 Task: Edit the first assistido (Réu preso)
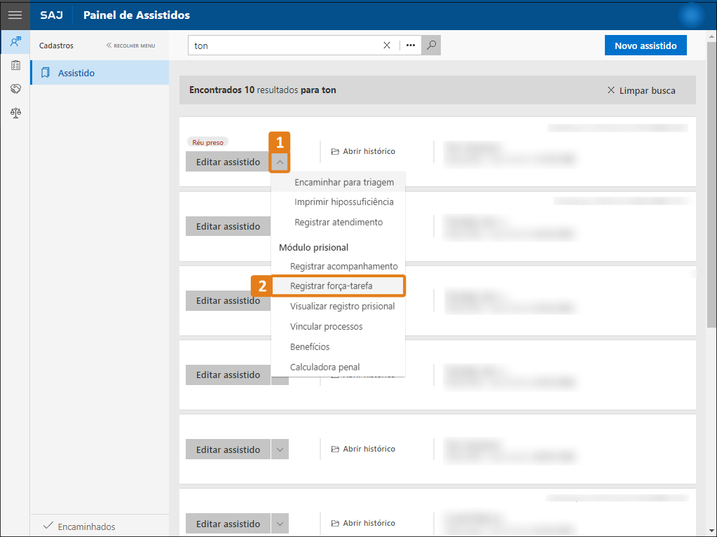228,162
